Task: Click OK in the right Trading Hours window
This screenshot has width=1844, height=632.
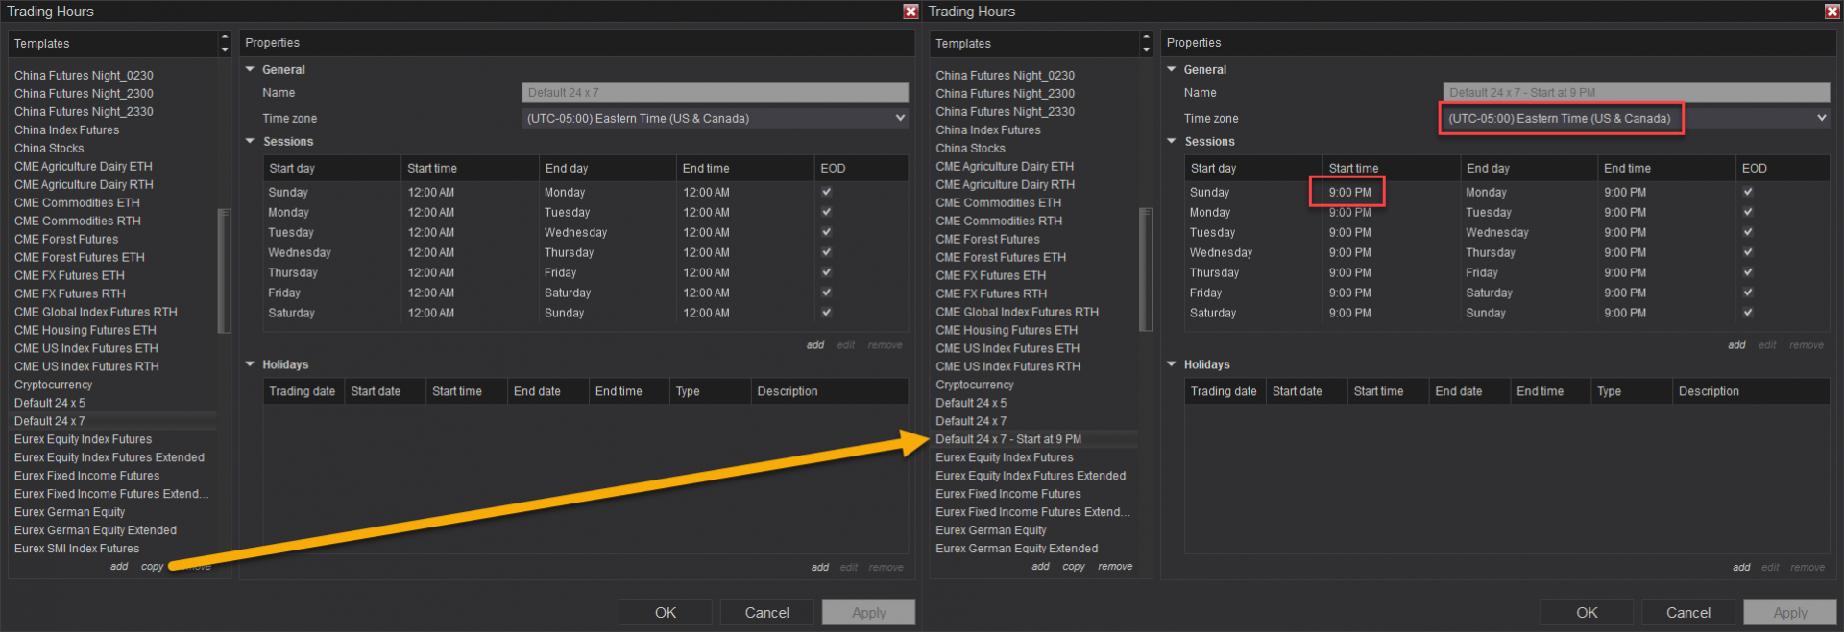Action: coord(1587,612)
